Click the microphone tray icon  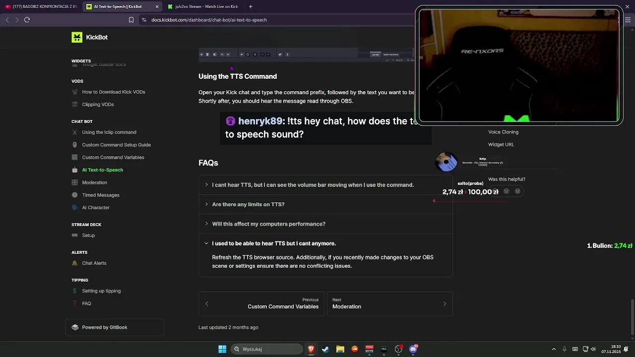(x=565, y=349)
